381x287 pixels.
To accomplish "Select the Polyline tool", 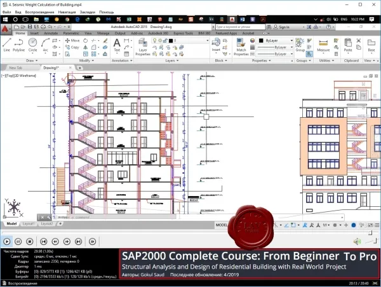I will click(x=18, y=45).
